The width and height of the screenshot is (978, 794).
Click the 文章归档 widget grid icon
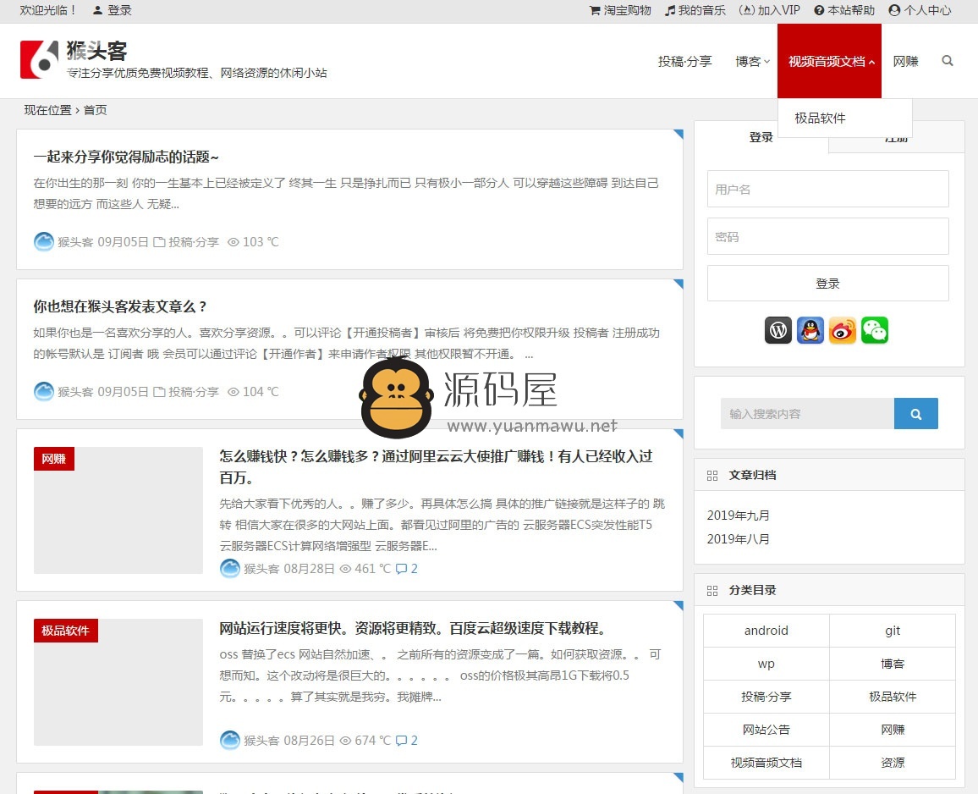[x=712, y=476]
